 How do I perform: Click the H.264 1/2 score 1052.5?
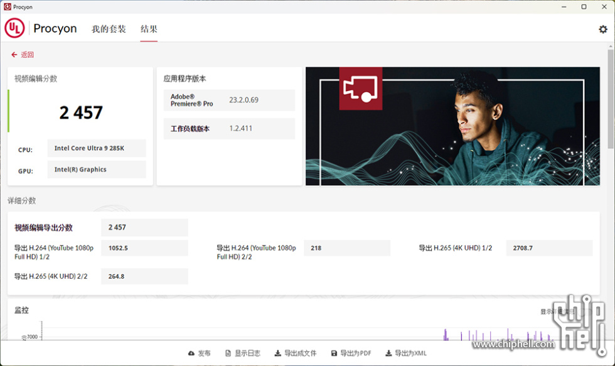click(145, 248)
